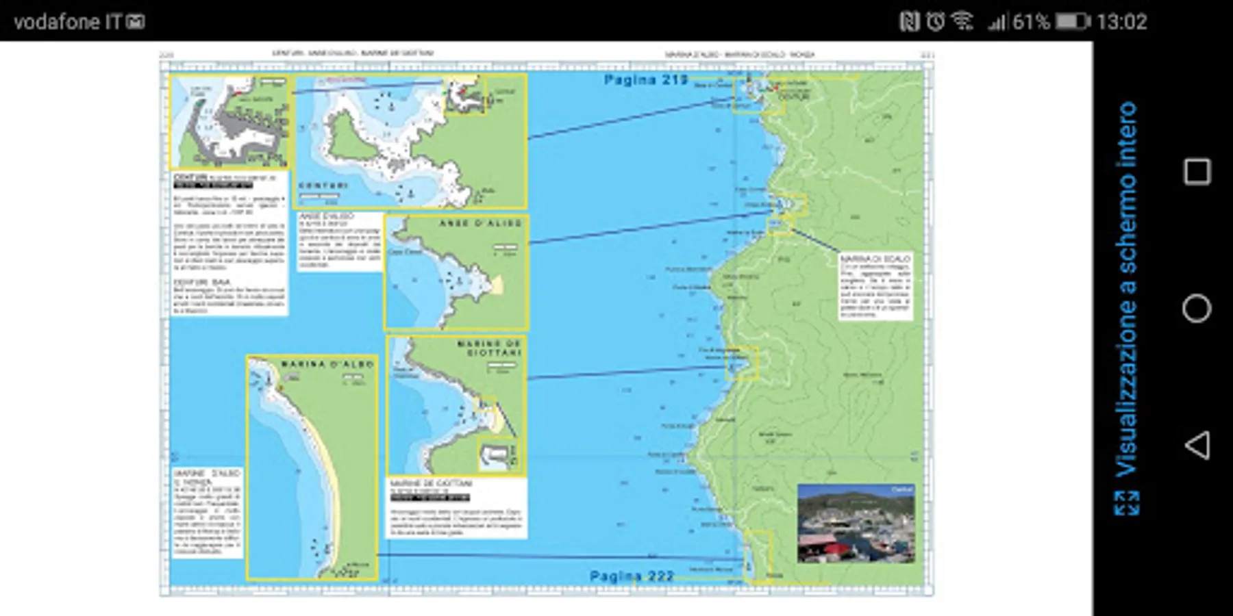The height and width of the screenshot is (616, 1233).
Task: Open the 'ANSE D'ALISO' chart inset
Action: [x=456, y=272]
